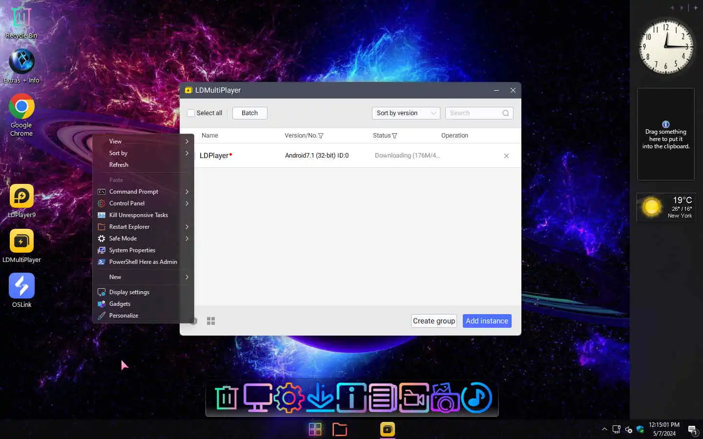703x439 pixels.
Task: Select the LDPlayer9 desktop shortcut
Action: pos(21,201)
